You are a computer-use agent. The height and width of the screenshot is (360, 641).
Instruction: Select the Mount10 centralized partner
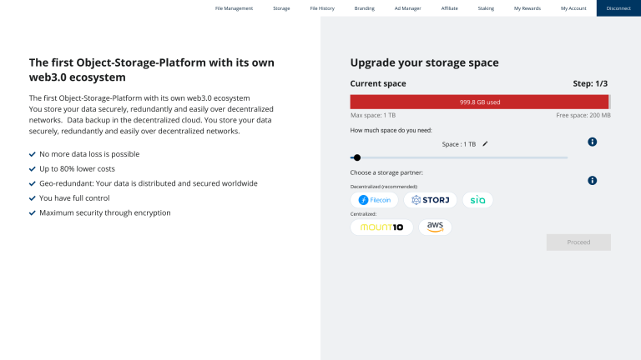pyautogui.click(x=381, y=227)
